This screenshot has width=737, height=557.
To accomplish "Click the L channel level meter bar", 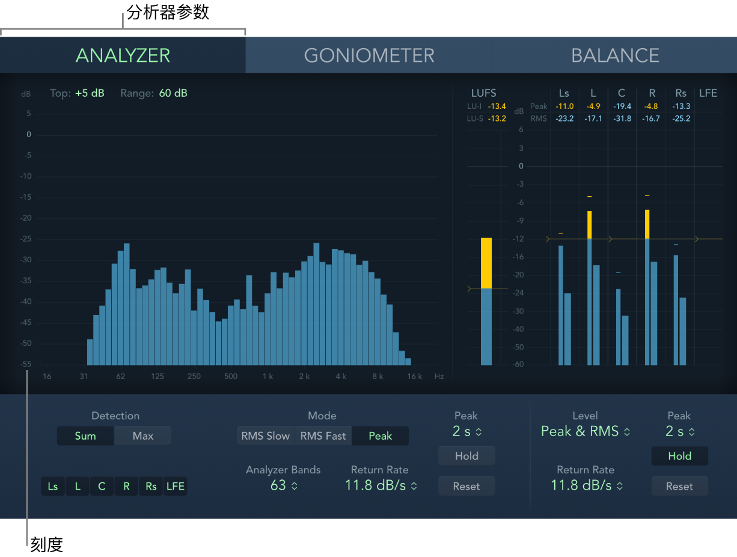I will point(590,288).
